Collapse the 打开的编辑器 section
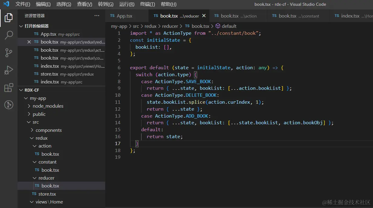The width and height of the screenshot is (373, 208). click(x=21, y=26)
